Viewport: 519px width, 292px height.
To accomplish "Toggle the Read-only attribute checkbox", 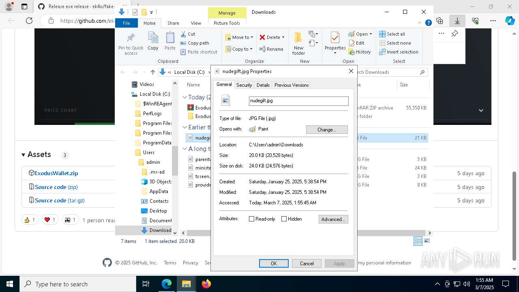I will [x=251, y=219].
